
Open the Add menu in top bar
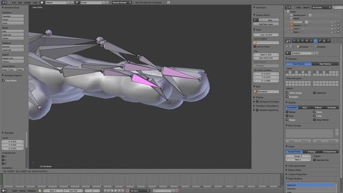click(x=20, y=2)
